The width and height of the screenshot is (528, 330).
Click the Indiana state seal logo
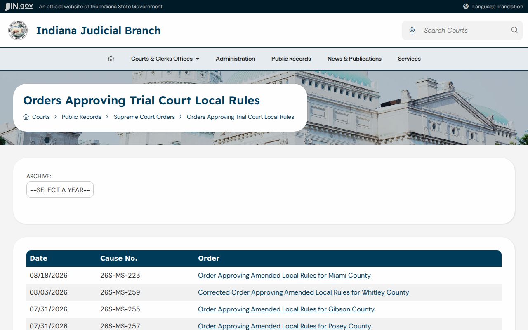click(x=18, y=31)
